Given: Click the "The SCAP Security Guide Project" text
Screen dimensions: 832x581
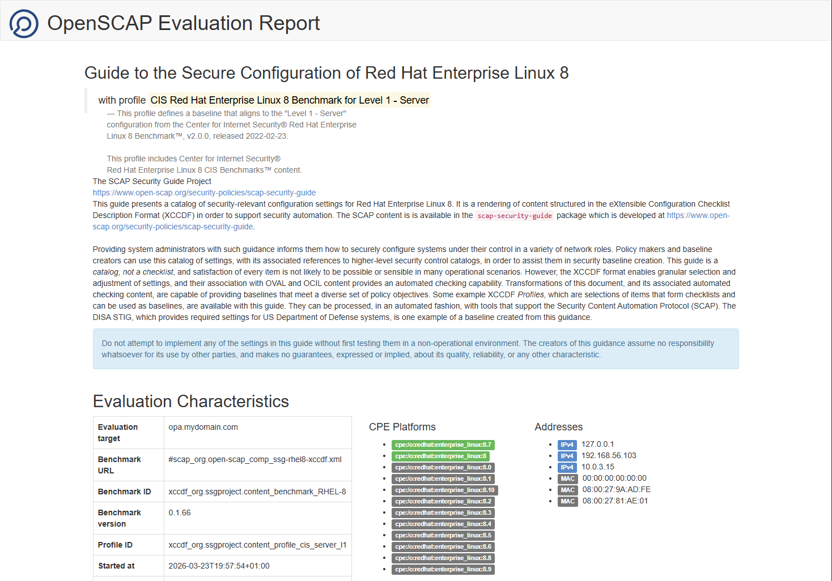Looking at the screenshot, I should click(152, 181).
